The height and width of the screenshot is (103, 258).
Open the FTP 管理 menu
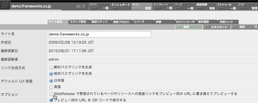coord(248,7)
